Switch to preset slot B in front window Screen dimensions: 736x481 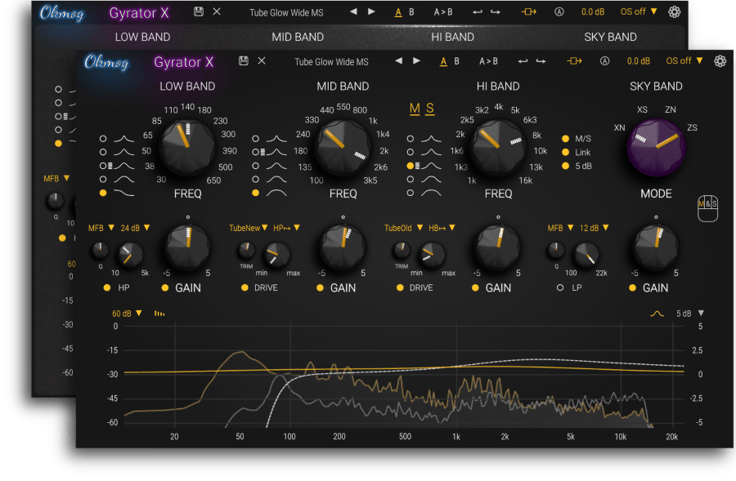tap(456, 61)
